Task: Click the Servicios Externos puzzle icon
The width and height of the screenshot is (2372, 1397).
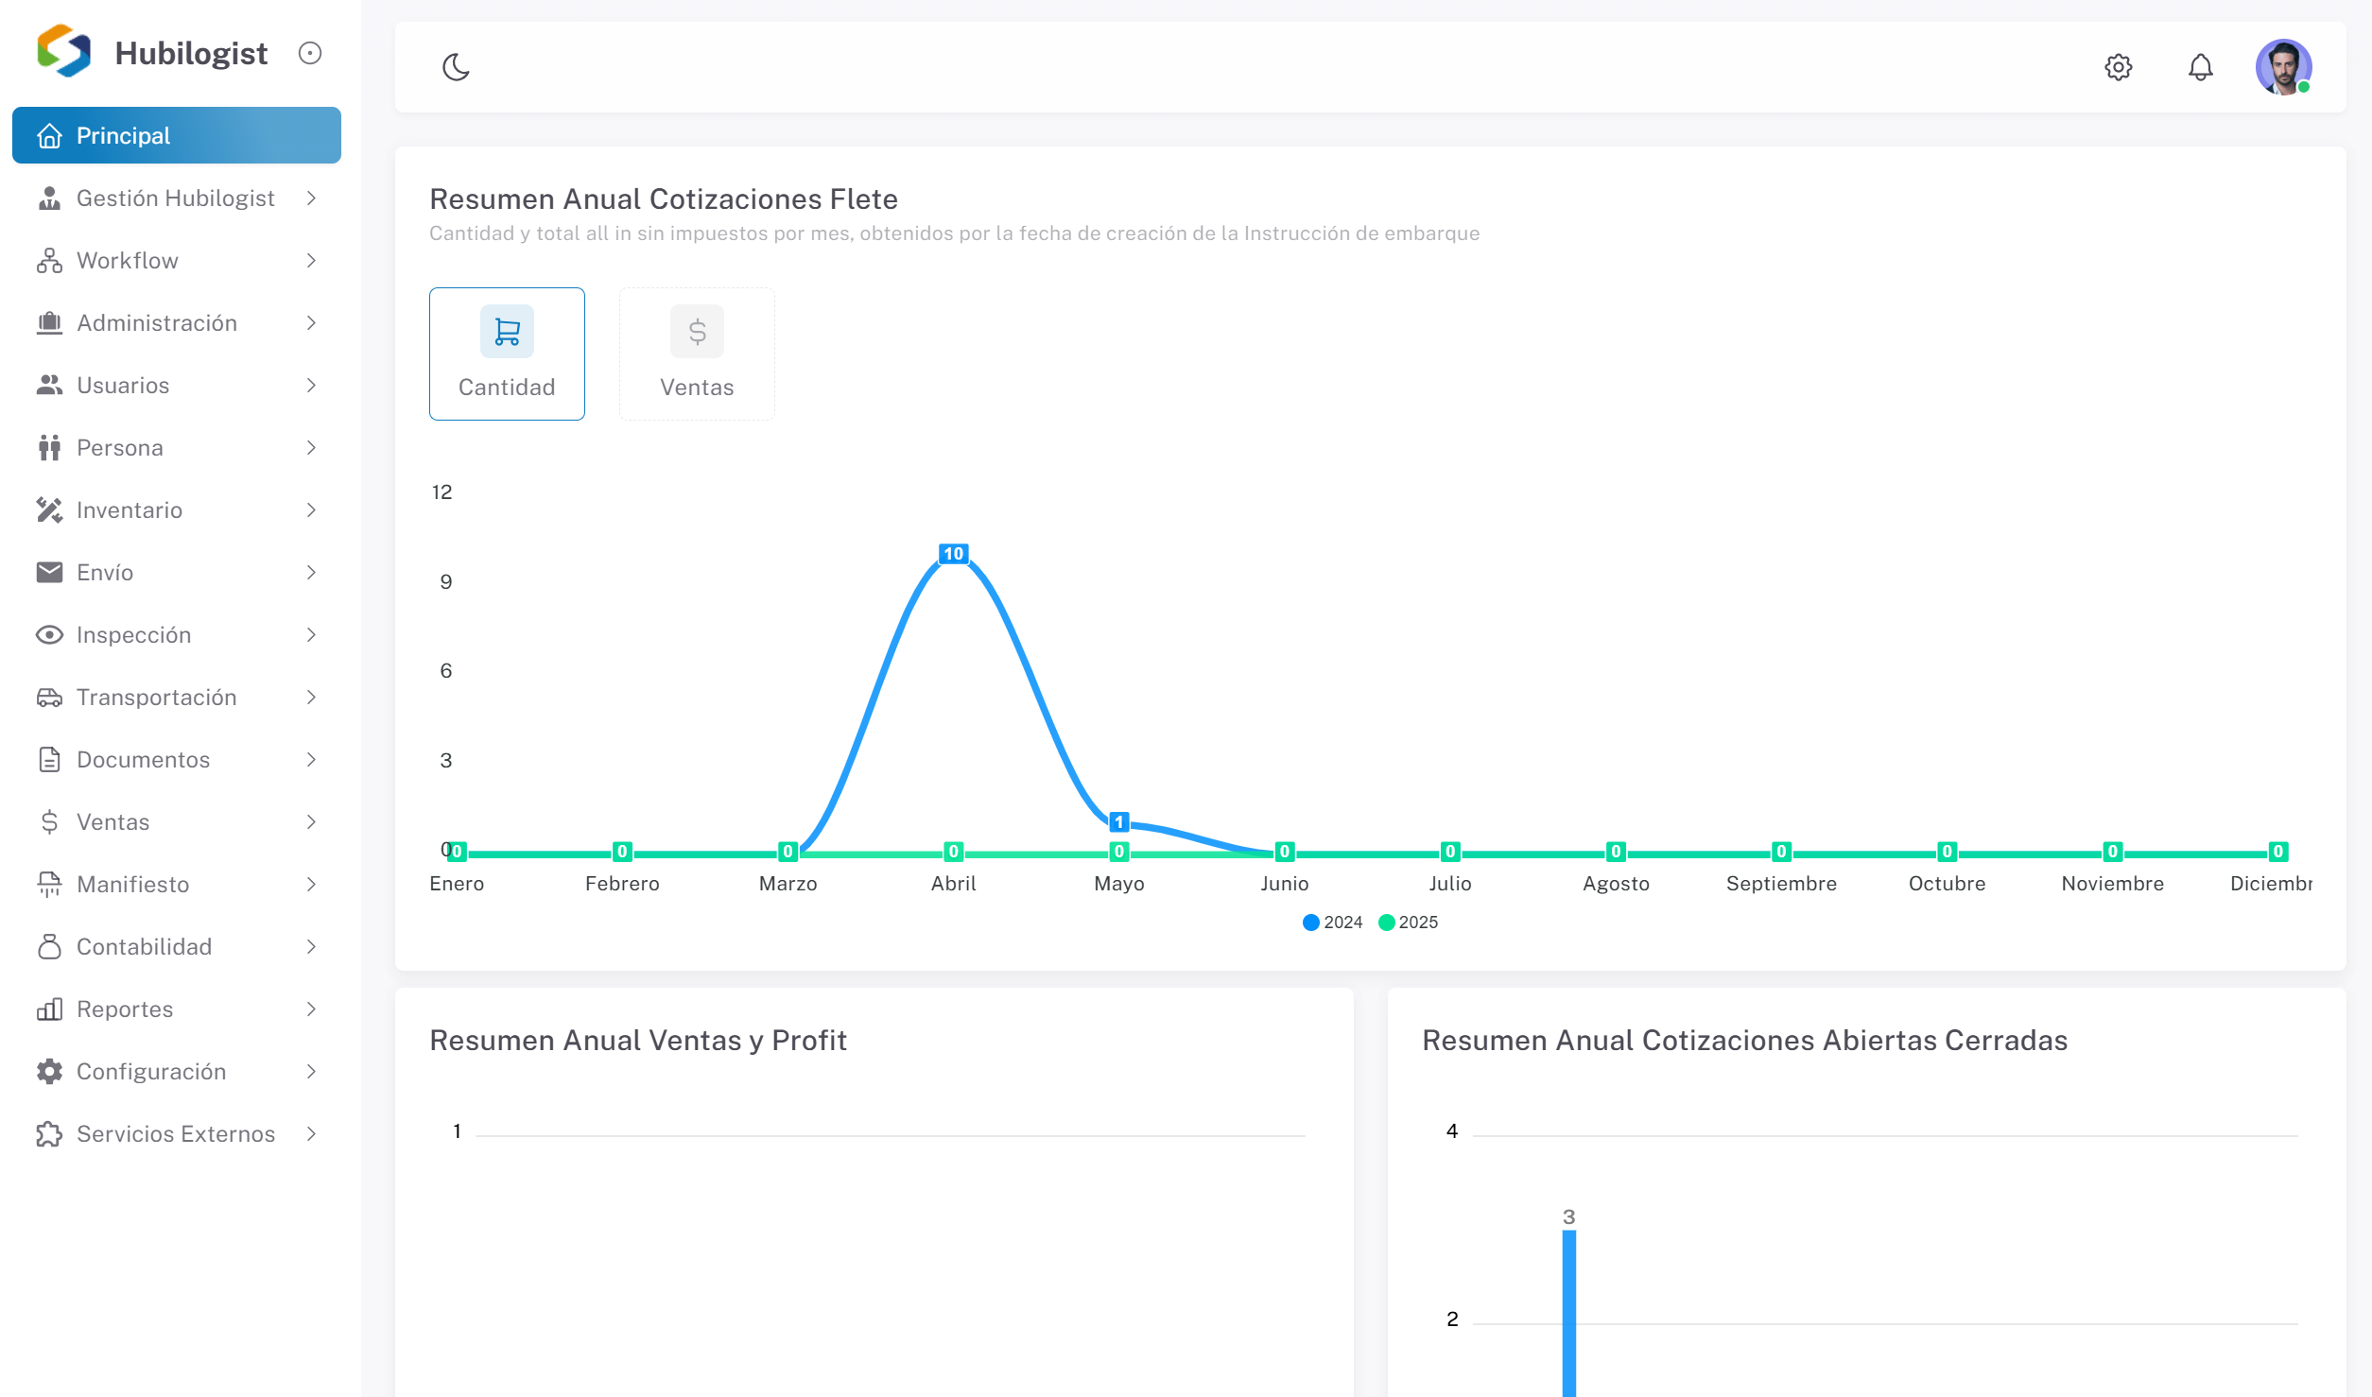Action: click(49, 1134)
